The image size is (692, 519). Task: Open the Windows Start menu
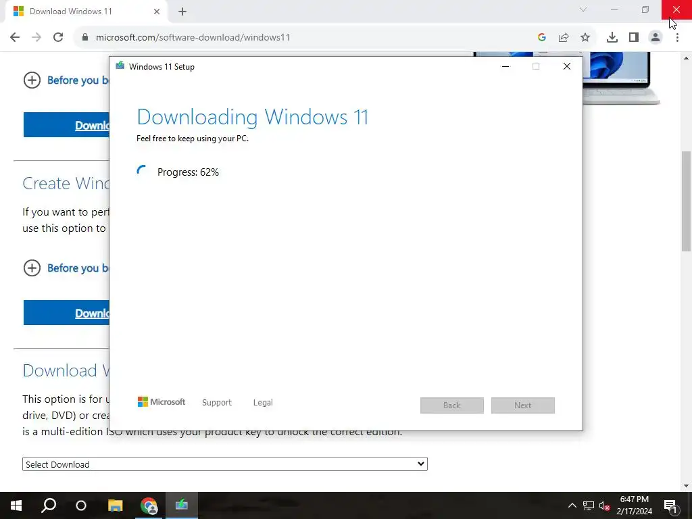[16, 505]
